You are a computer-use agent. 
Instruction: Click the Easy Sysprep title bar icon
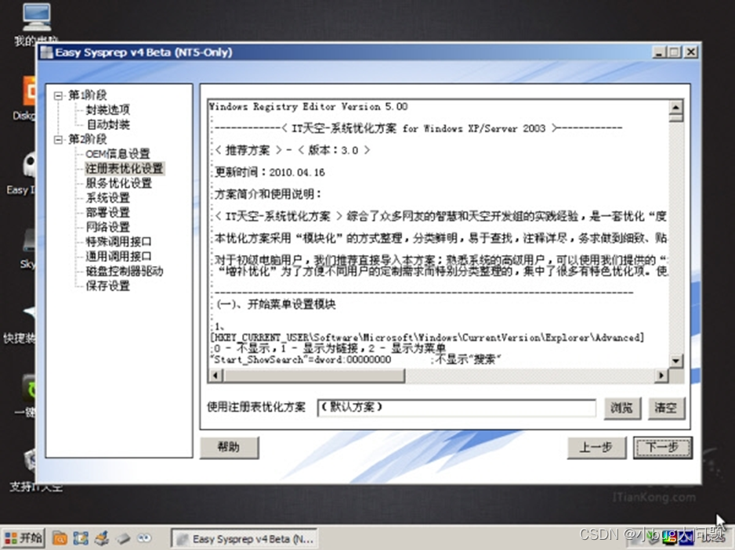(46, 52)
